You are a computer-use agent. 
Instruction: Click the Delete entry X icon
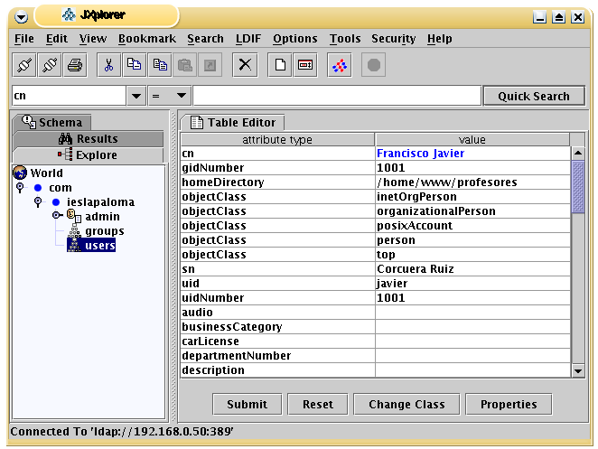click(245, 65)
